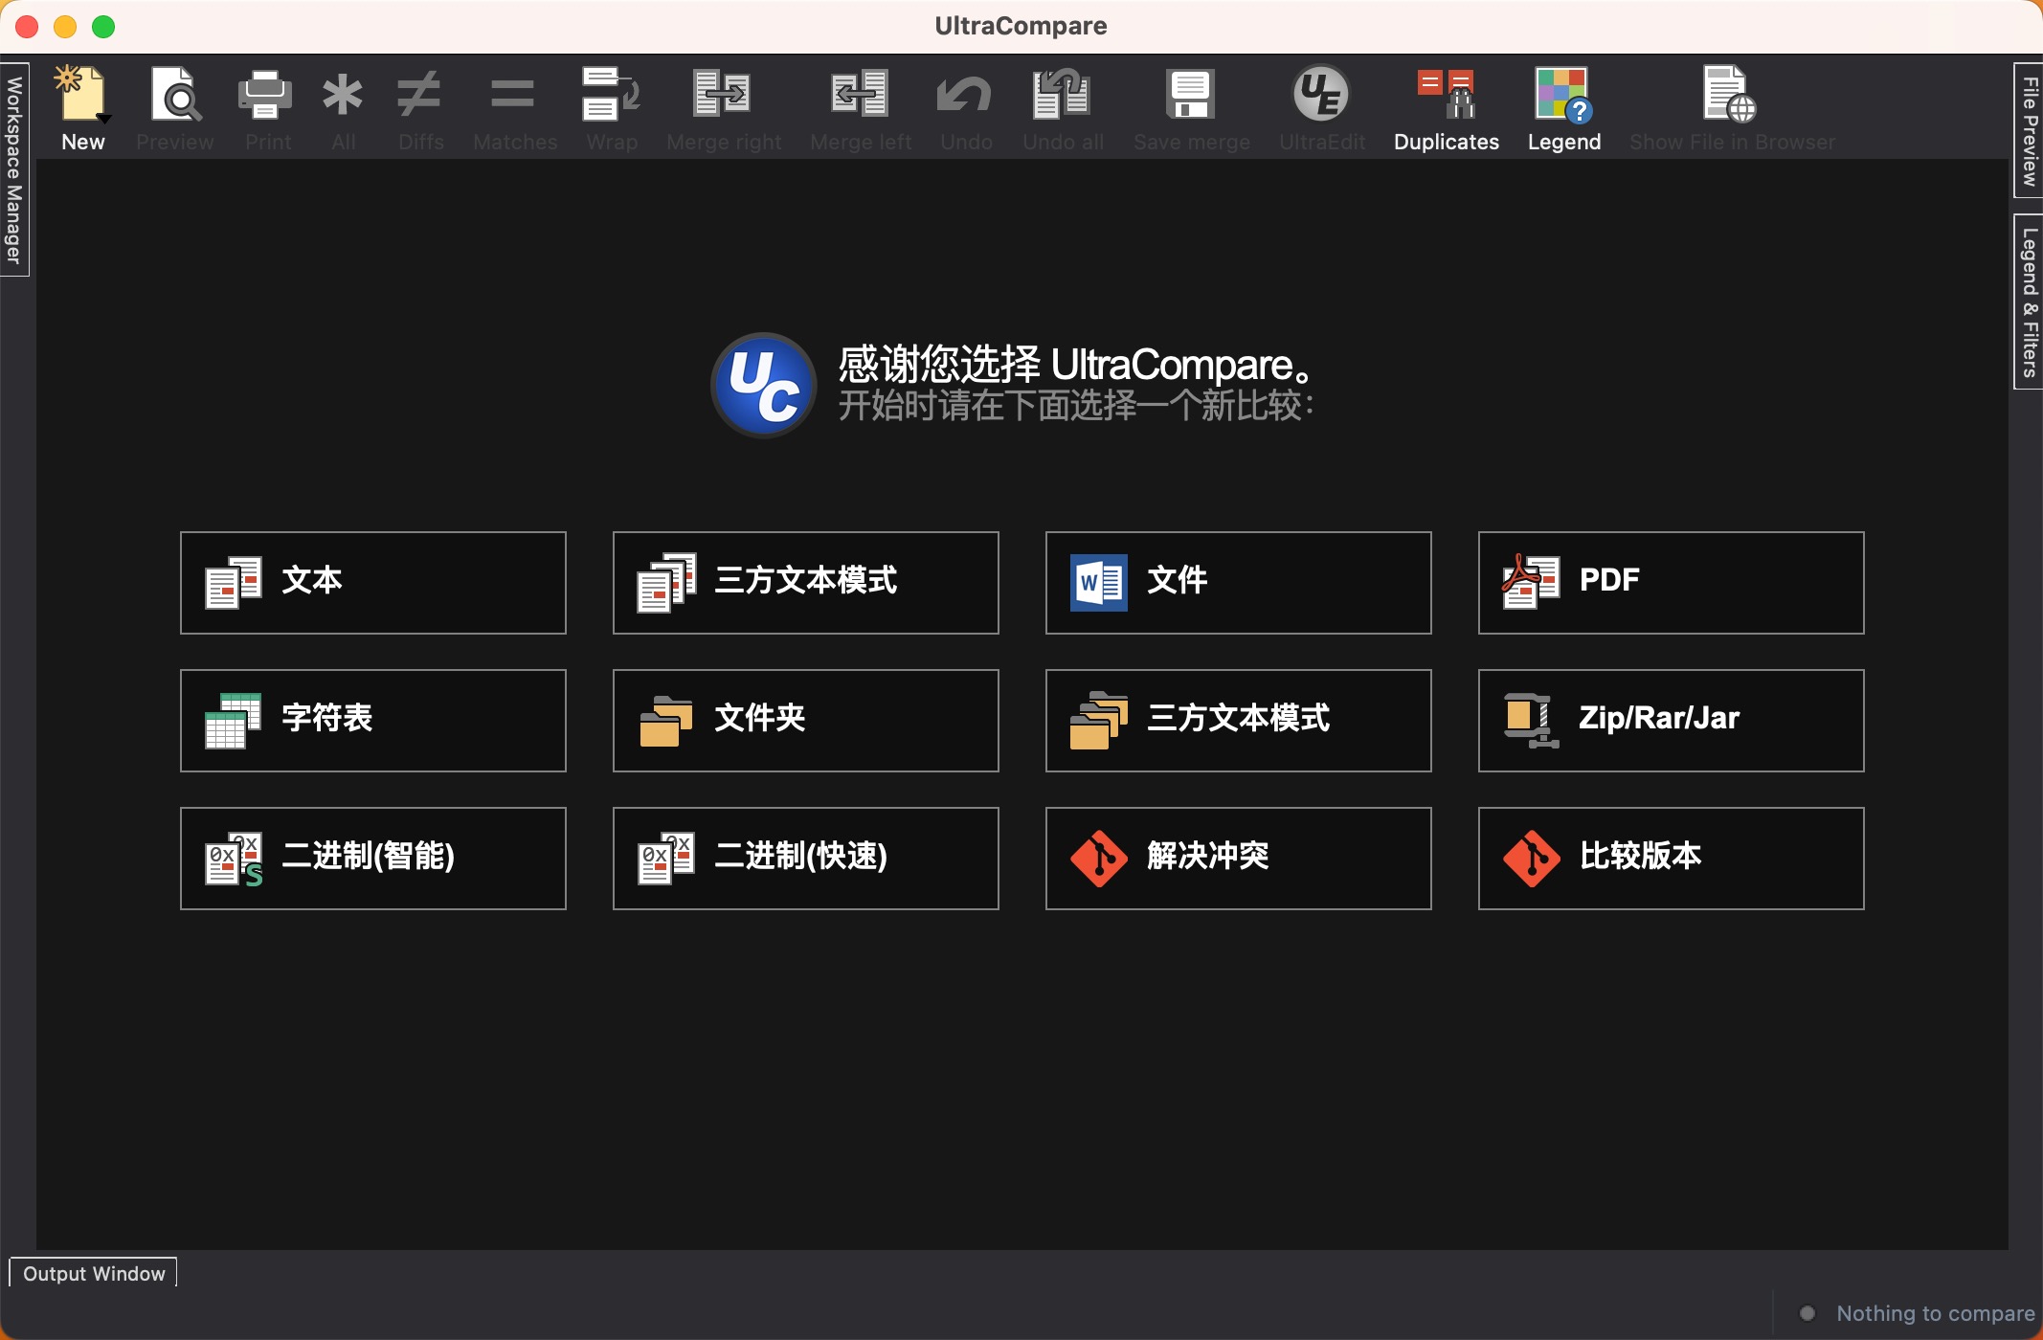Open the File Preview side tab
The width and height of the screenshot is (2043, 1340).
coord(2029,130)
